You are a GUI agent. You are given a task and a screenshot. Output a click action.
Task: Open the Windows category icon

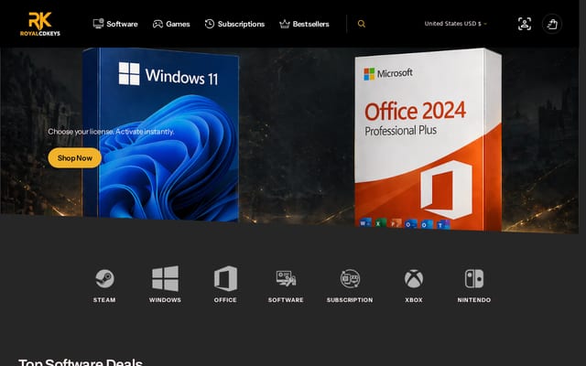pos(165,278)
